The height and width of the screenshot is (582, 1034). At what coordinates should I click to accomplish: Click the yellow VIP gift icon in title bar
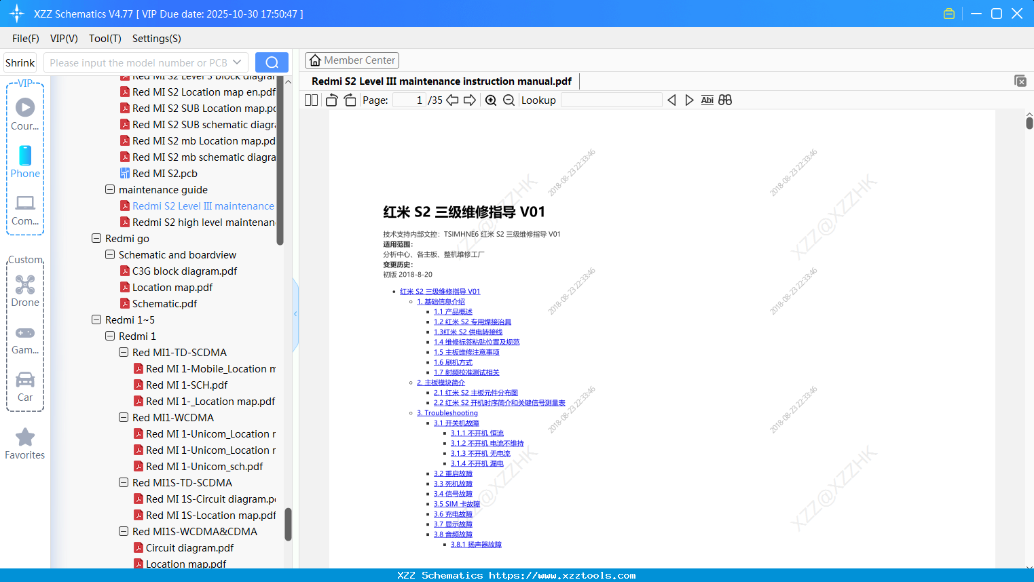click(x=949, y=14)
